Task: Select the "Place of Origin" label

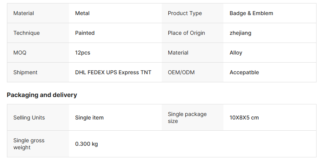Action: (x=186, y=33)
